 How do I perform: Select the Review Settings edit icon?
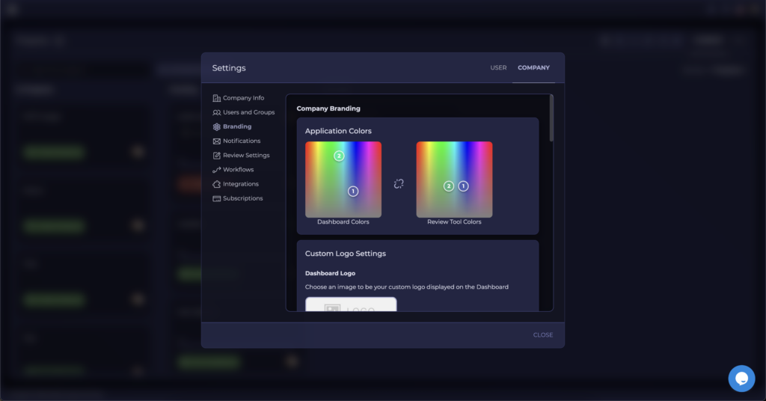pyautogui.click(x=216, y=156)
